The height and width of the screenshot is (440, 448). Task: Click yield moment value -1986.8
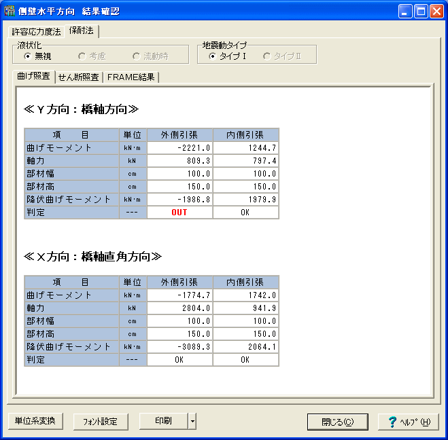tap(179, 199)
